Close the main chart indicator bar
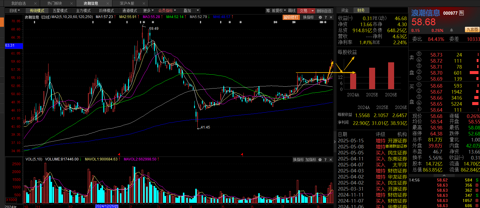This screenshot has height=208, width=480. tap(331, 17)
